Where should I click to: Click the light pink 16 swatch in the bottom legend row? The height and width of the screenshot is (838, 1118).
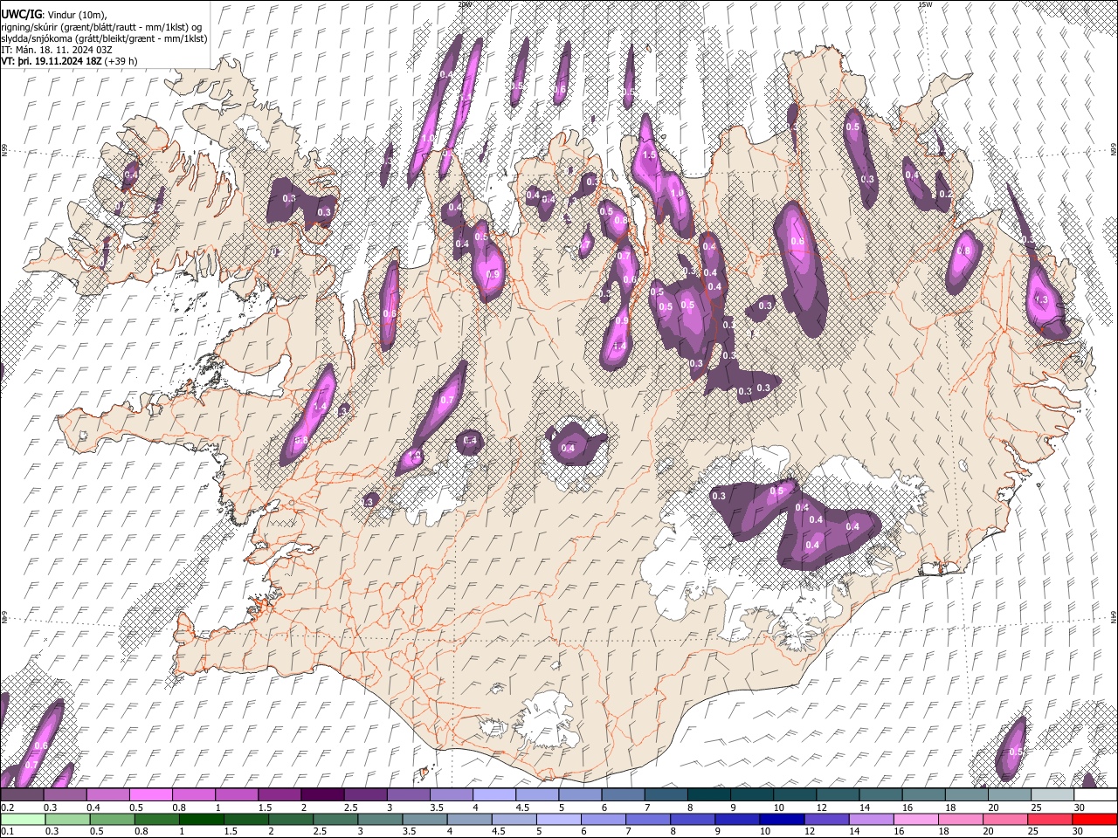click(915, 819)
